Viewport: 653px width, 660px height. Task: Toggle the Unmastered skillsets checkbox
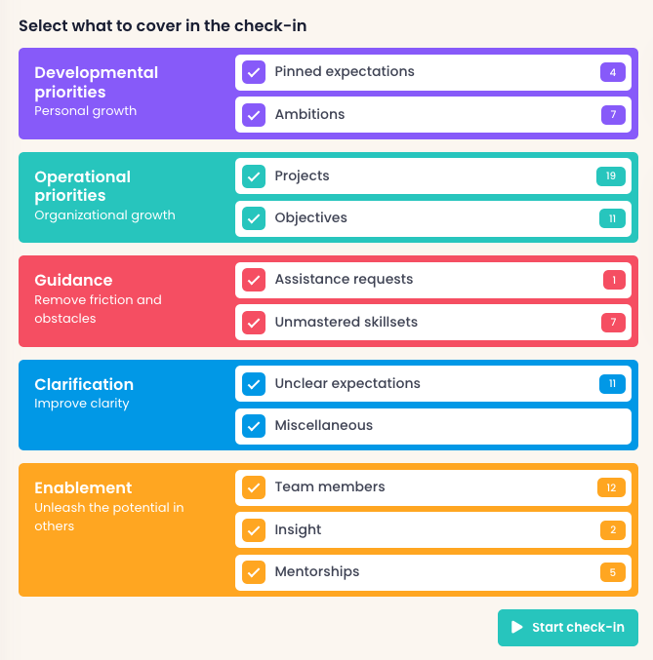pyautogui.click(x=254, y=323)
